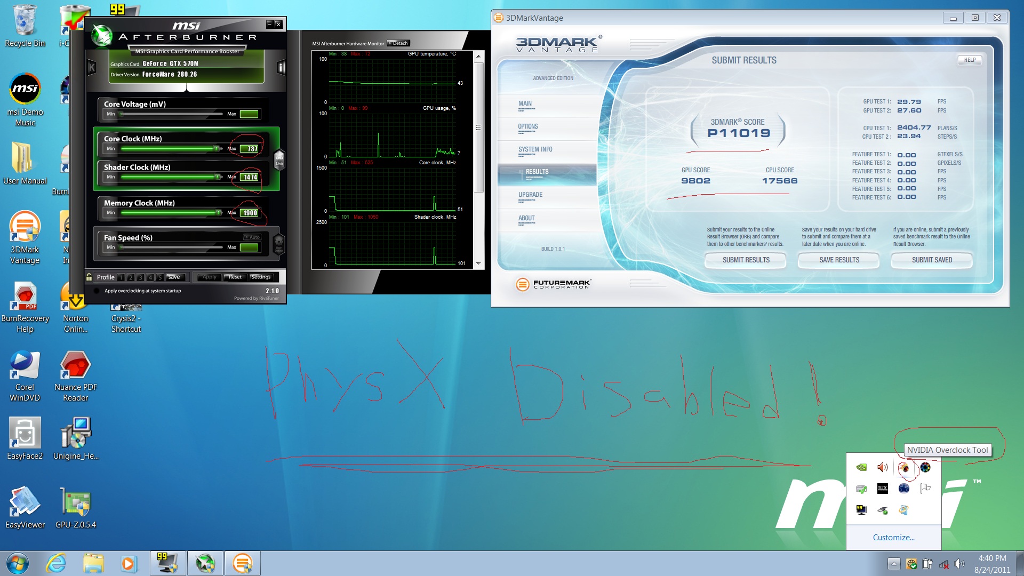The height and width of the screenshot is (576, 1024).
Task: Open the ABOUT tab in 3DMark Vantage
Action: (526, 218)
